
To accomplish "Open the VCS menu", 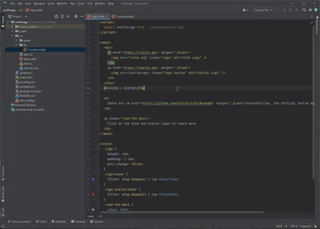I will tap(90, 4).
